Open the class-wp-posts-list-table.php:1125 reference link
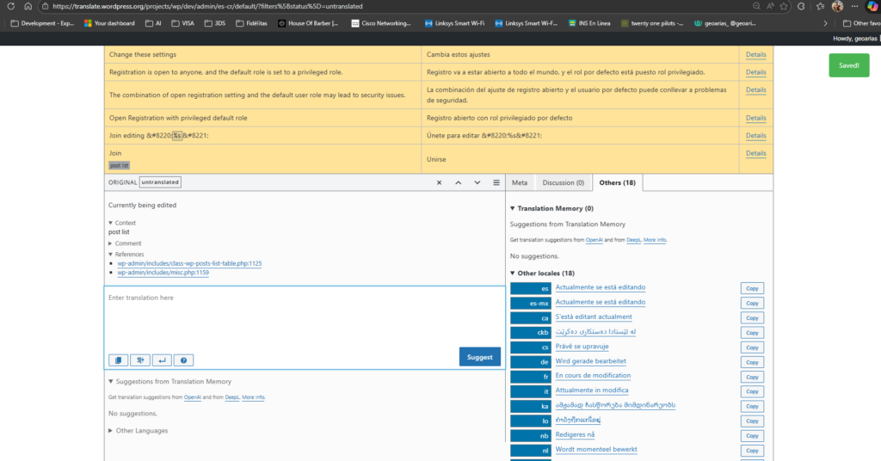This screenshot has width=881, height=461. tap(189, 263)
